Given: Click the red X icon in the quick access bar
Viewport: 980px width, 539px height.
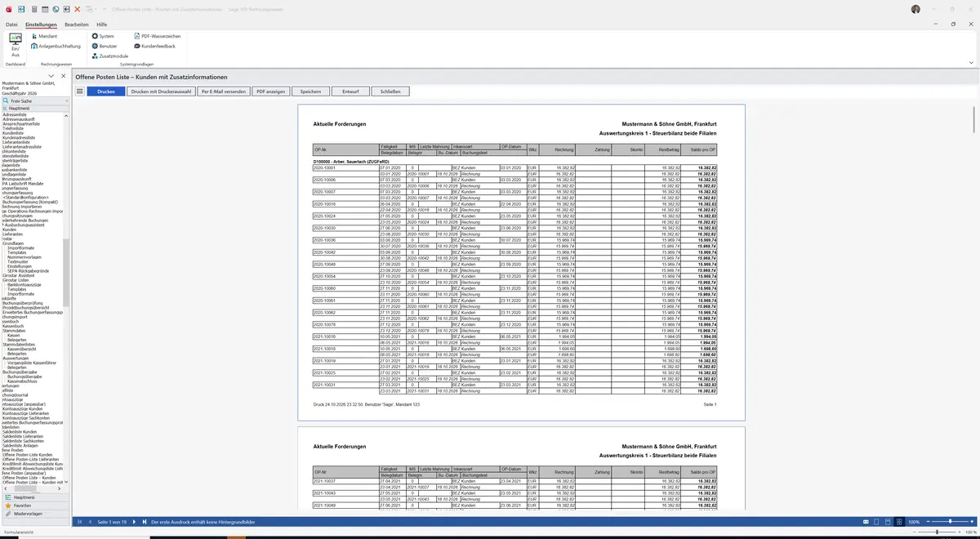Looking at the screenshot, I should pyautogui.click(x=77, y=9).
